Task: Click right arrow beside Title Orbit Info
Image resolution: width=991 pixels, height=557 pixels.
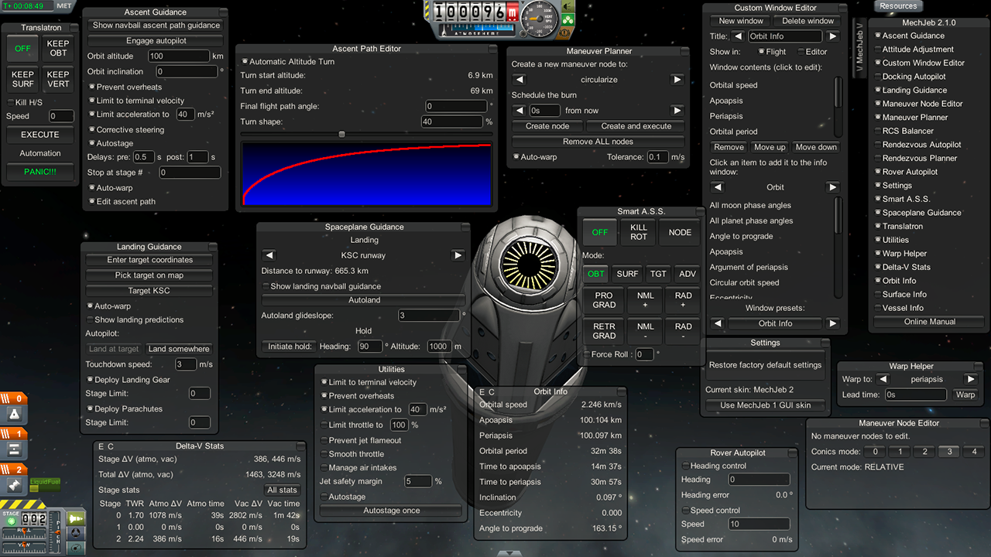Action: pyautogui.click(x=833, y=36)
